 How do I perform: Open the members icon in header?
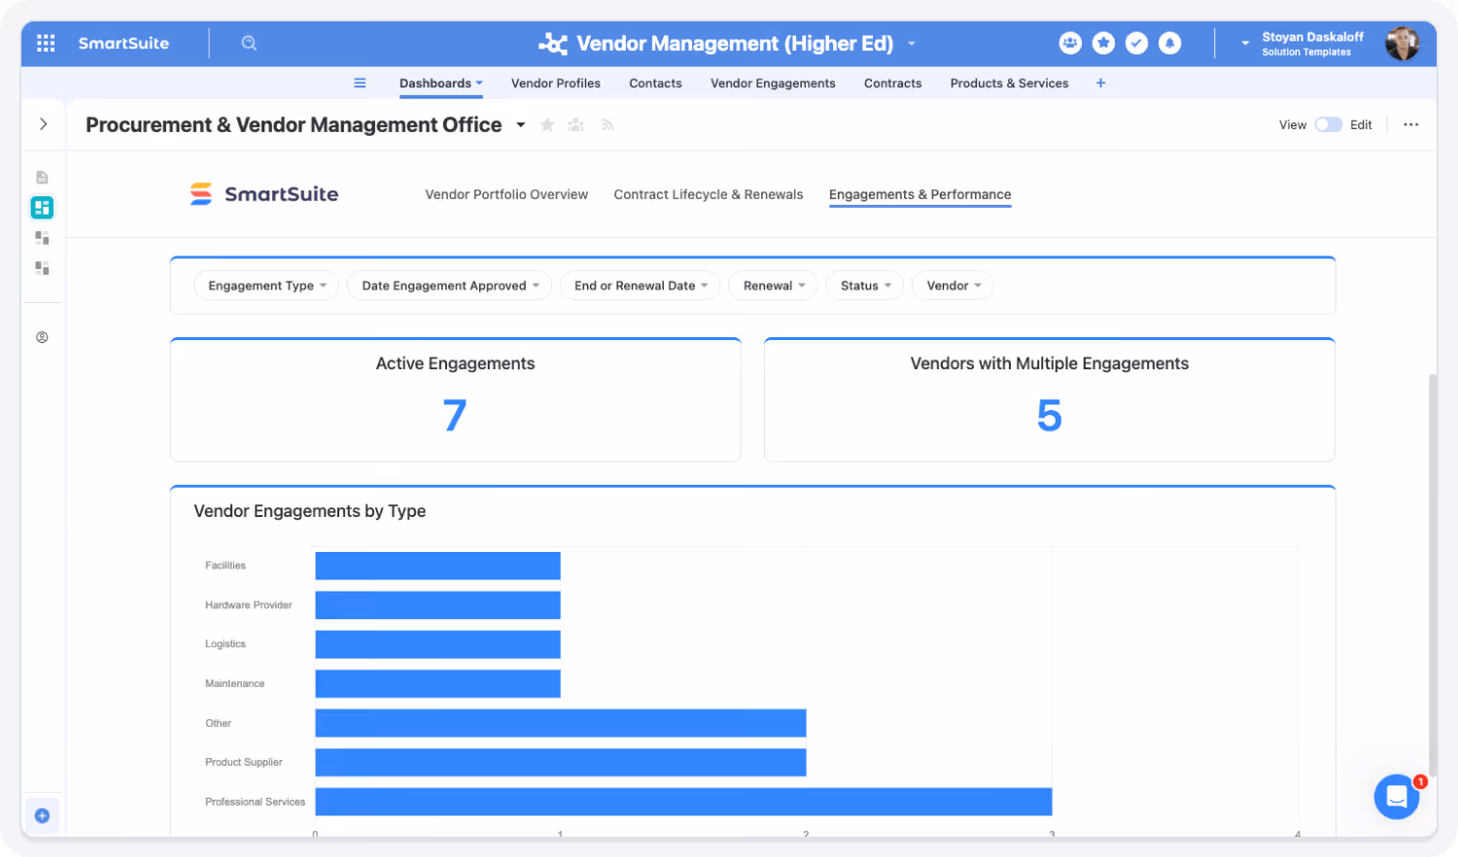(1070, 43)
